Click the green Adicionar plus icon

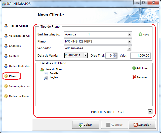click(x=134, y=68)
